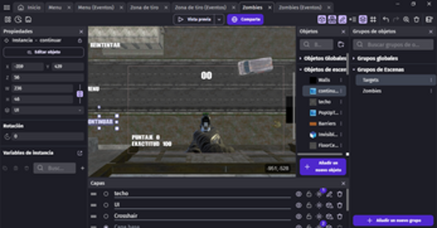Image resolution: width=437 pixels, height=228 pixels.
Task: Select techo layer radio button
Action: pos(106,194)
